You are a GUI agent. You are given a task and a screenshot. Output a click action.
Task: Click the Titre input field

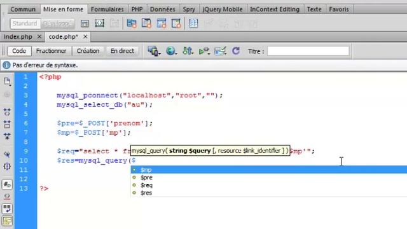[x=308, y=51]
